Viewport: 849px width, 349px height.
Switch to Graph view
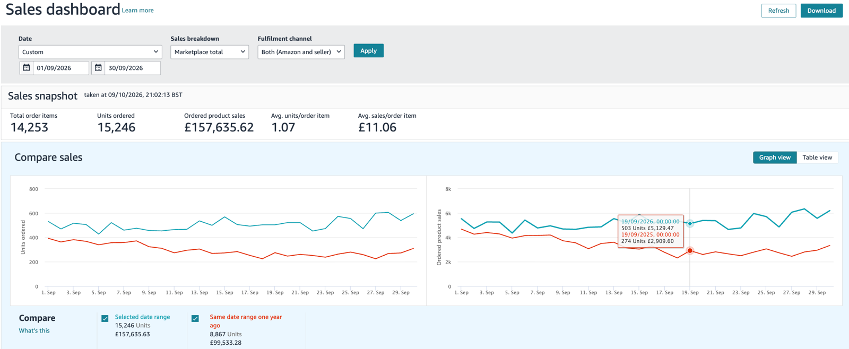775,158
